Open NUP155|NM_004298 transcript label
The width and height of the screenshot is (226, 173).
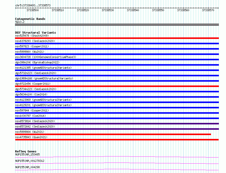[27, 167]
